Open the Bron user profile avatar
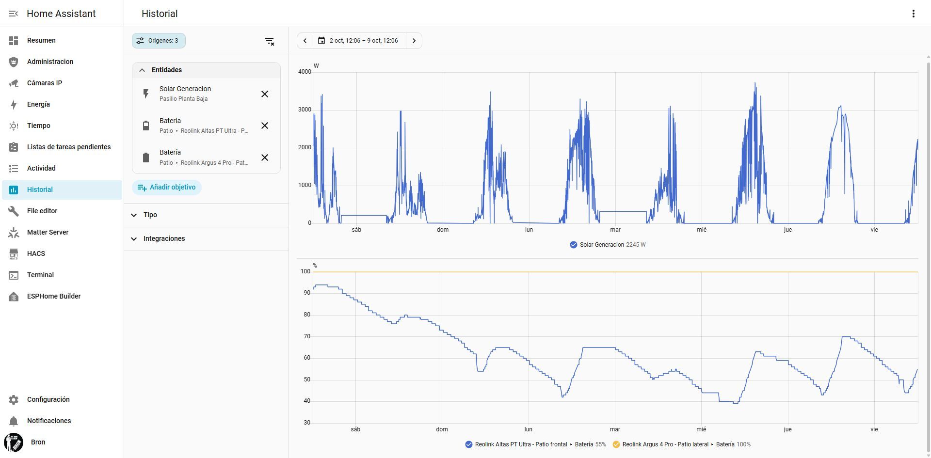Image resolution: width=931 pixels, height=458 pixels. pos(14,442)
